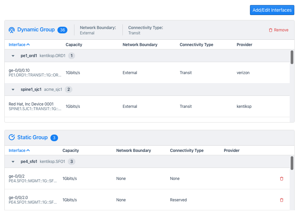Click the 36 count badge on Dynamic Group
This screenshot has height=215, width=299.
62,30
